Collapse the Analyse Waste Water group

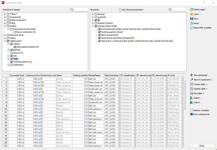93,26
